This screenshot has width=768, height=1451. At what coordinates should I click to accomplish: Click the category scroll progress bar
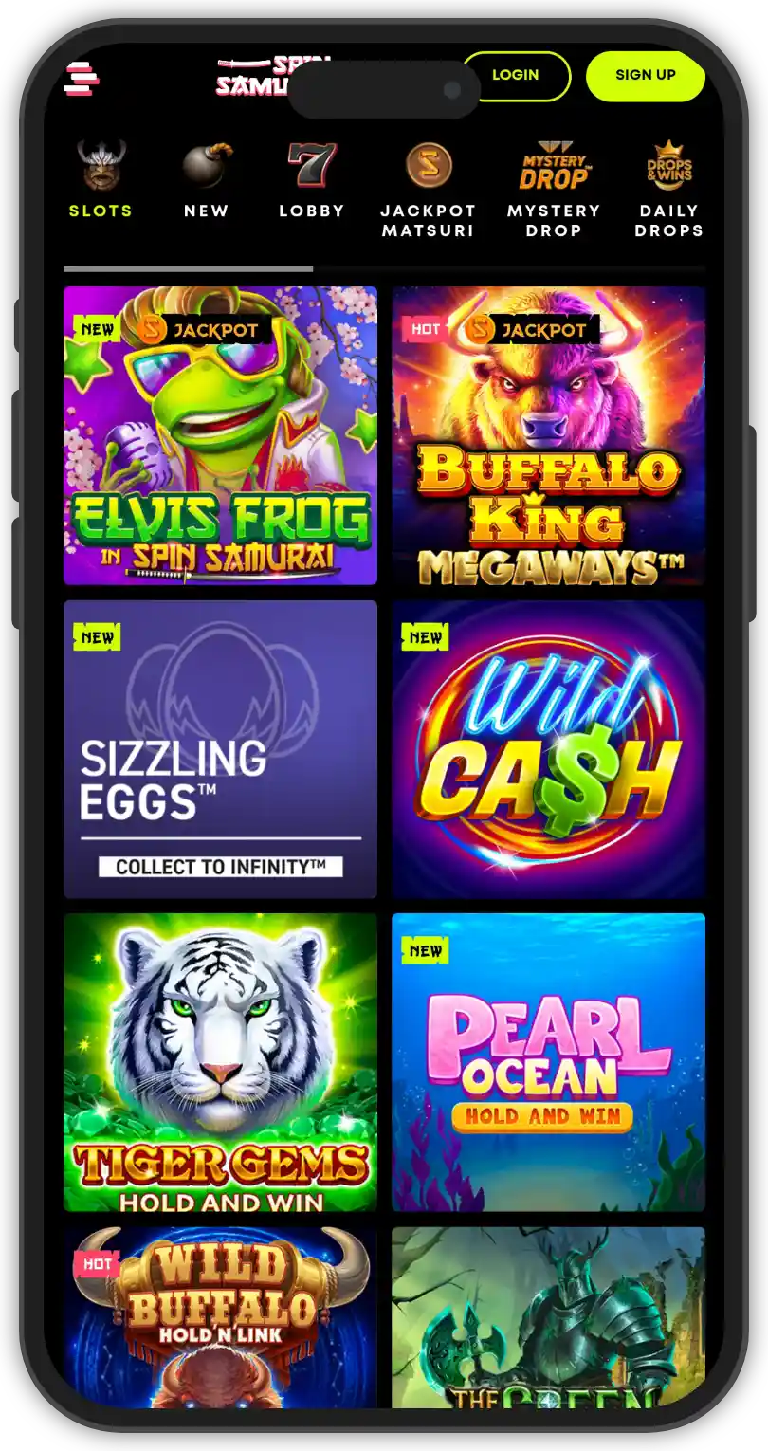point(384,269)
